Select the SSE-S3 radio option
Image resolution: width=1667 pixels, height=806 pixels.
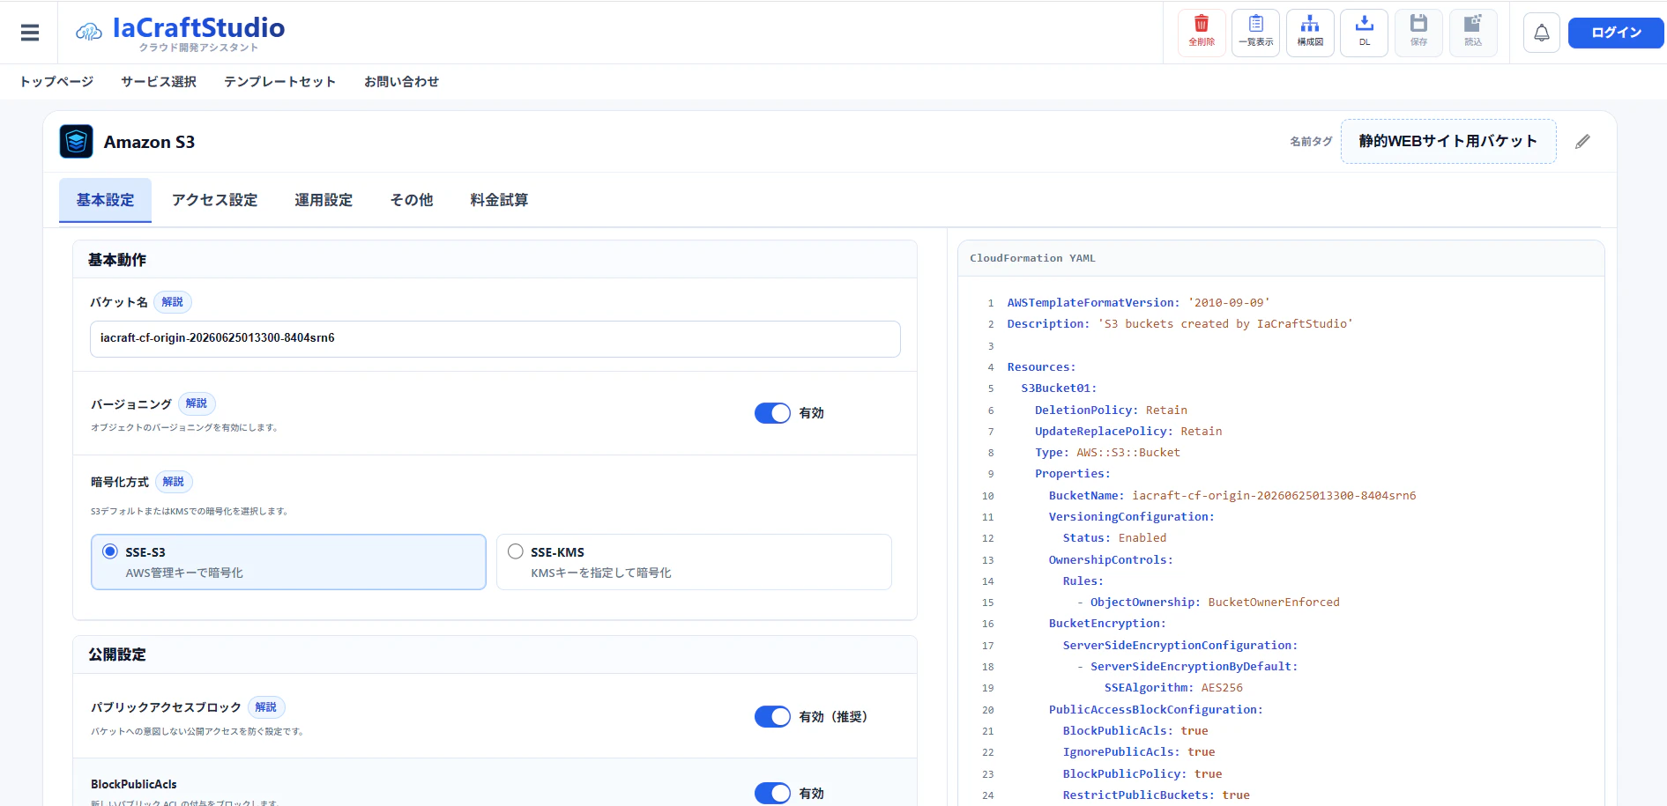[288, 562]
